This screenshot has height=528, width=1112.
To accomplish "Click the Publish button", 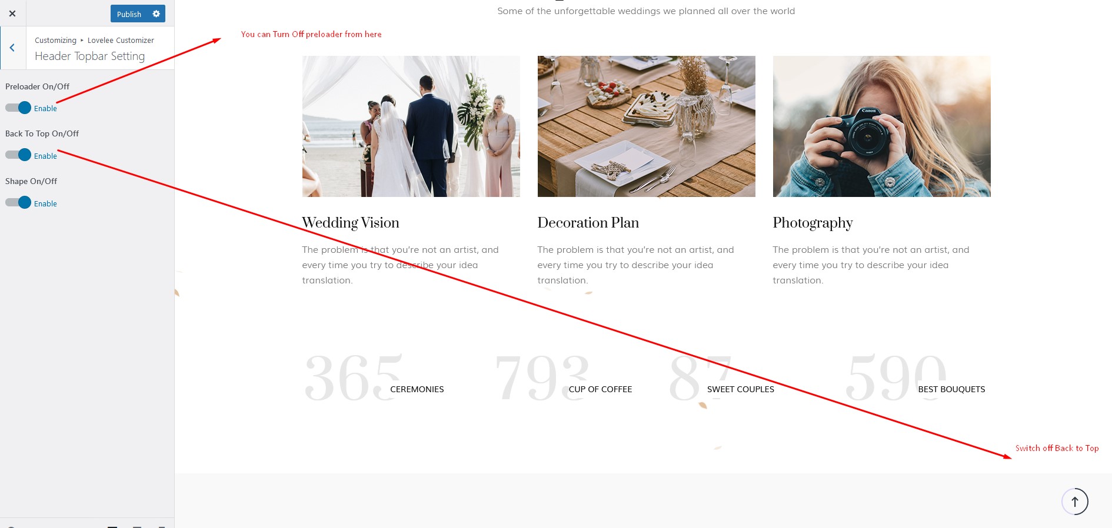I will [x=129, y=14].
